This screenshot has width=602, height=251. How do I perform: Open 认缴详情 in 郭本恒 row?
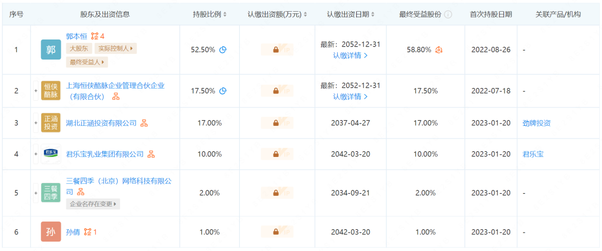click(x=350, y=55)
